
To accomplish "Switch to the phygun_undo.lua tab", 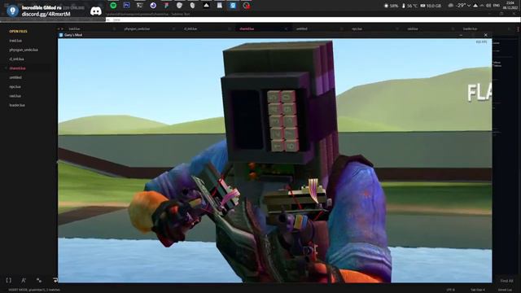I will [x=137, y=29].
